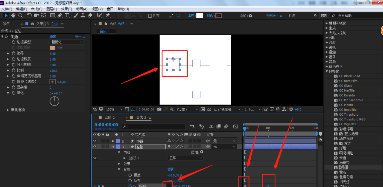
Task: Select the Eraser tool
Action: click(90, 16)
